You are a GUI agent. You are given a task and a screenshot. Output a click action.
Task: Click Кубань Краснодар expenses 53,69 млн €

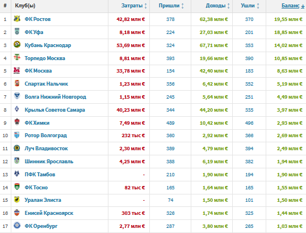pyautogui.click(x=131, y=45)
